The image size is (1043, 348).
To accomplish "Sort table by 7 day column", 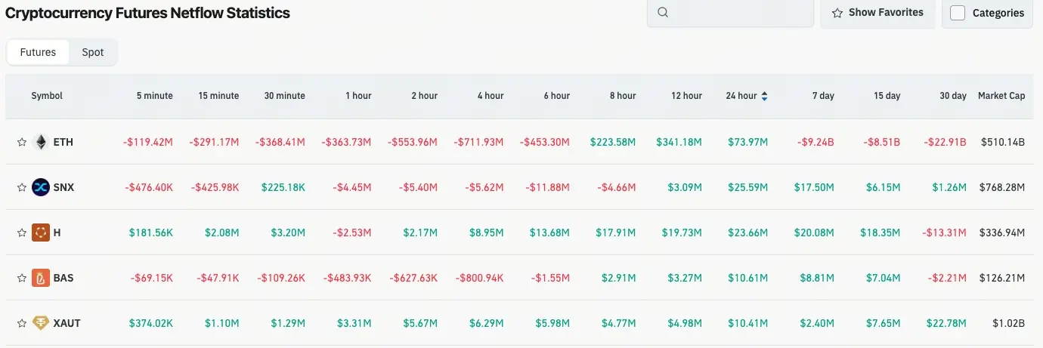I will pos(823,96).
